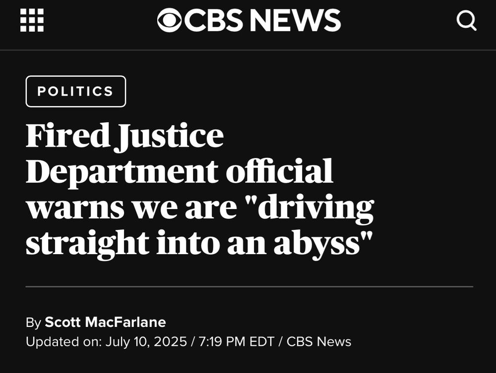This screenshot has height=373, width=496.
Task: Select the "CBS" letters in the header logo
Action: [213, 20]
